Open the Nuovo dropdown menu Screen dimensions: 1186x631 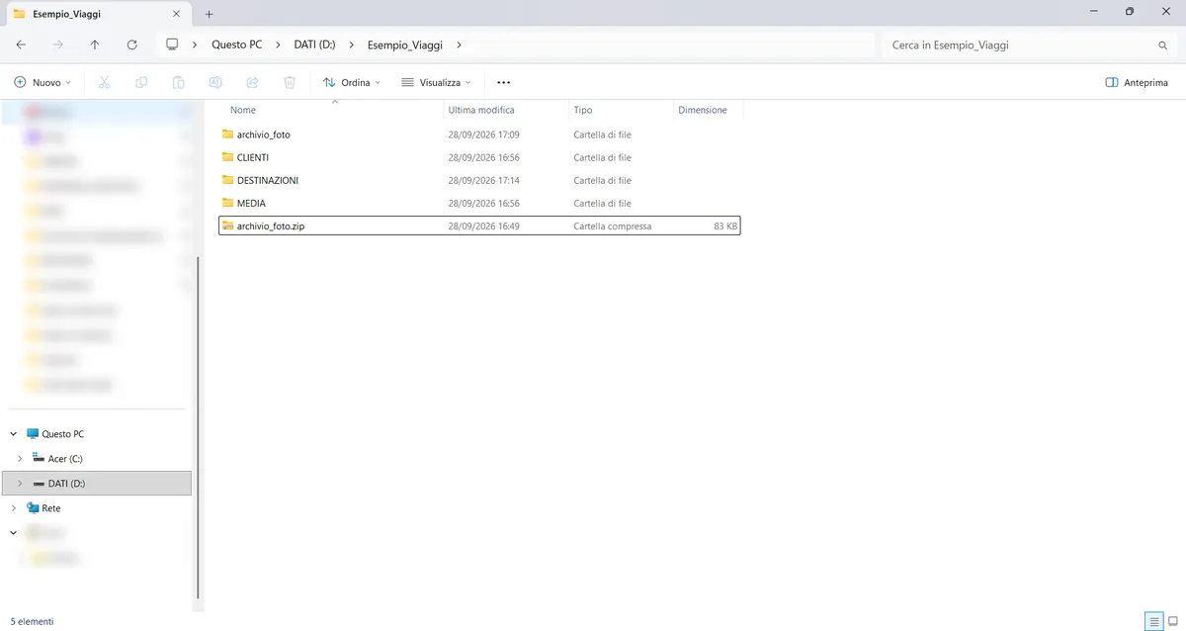coord(42,82)
